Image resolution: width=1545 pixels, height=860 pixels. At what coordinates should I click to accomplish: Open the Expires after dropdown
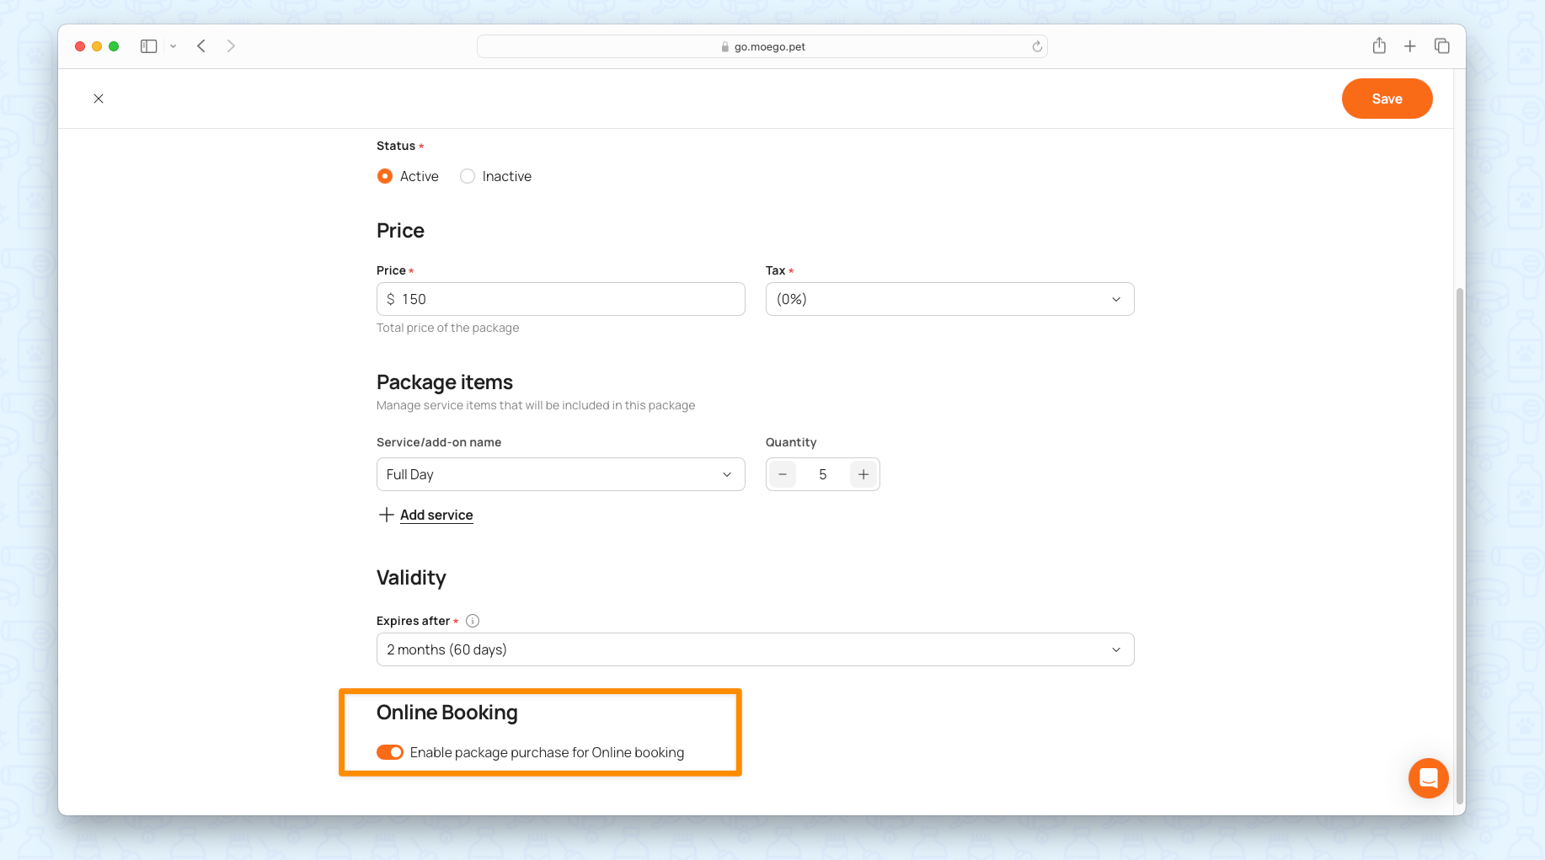click(x=755, y=649)
